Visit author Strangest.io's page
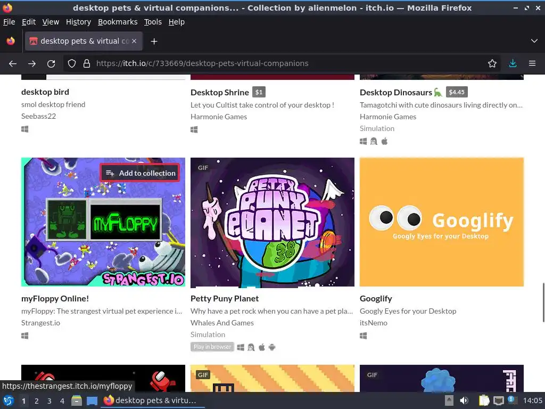Viewport: 545px width, 409px height. [40, 323]
